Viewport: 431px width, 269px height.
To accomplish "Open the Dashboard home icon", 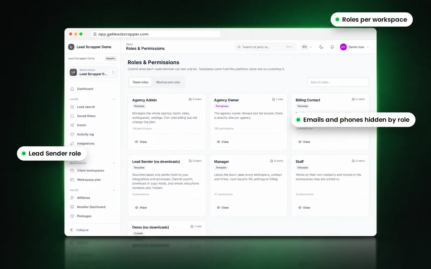I will click(72, 89).
